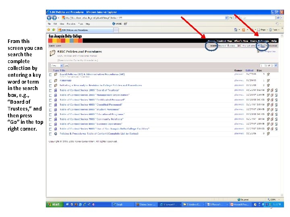Screen dimensions: 290x217
Task: Click document type icon of Series 3000 row
Action: pyautogui.click(x=56, y=100)
